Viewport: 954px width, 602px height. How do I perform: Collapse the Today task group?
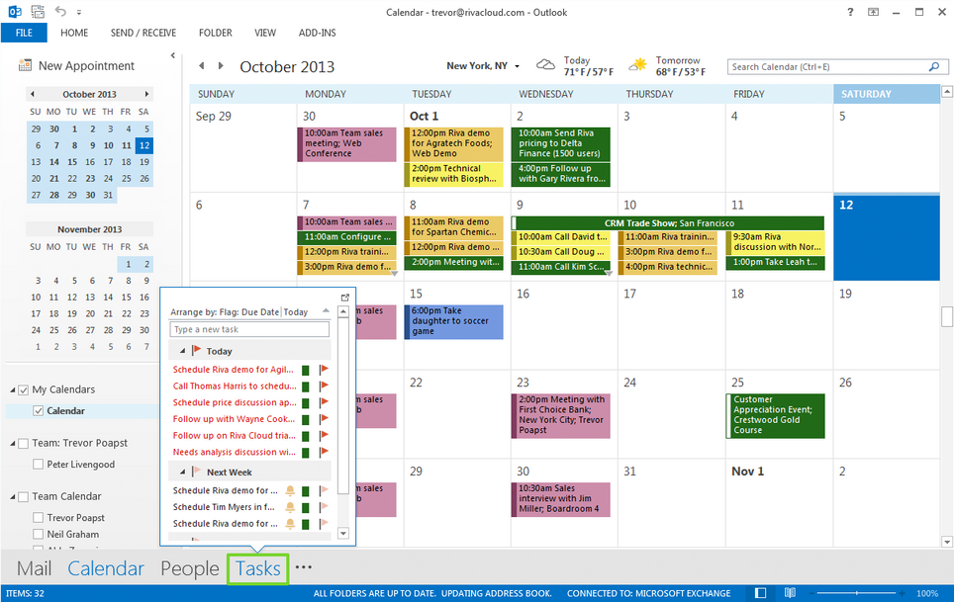tap(182, 351)
